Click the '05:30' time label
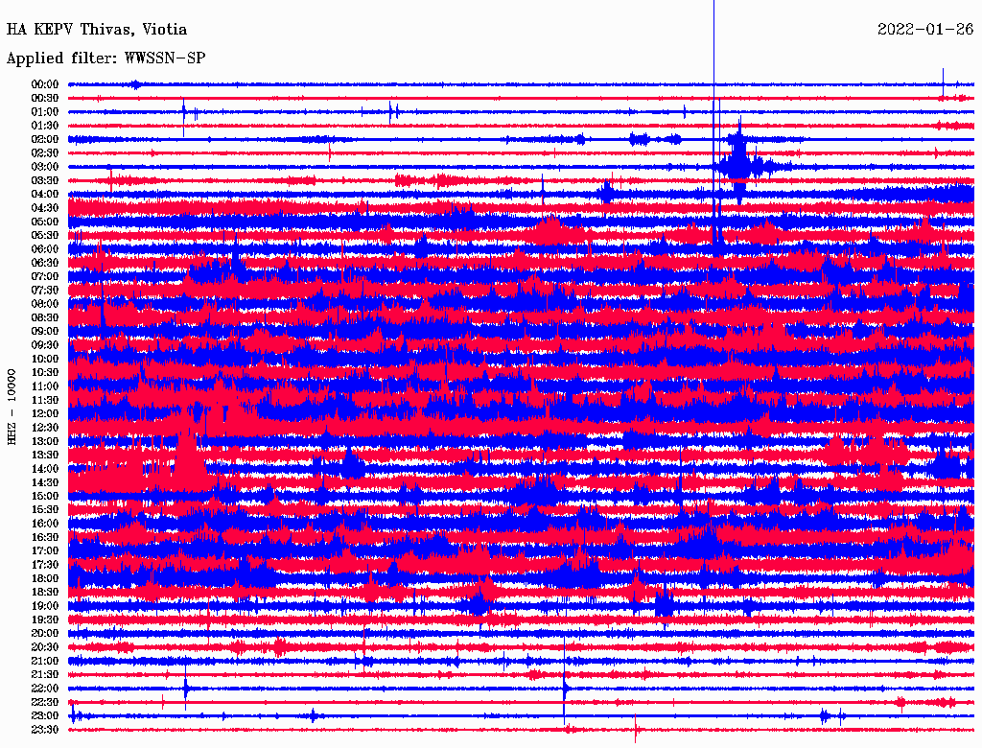The image size is (982, 748). [x=45, y=236]
